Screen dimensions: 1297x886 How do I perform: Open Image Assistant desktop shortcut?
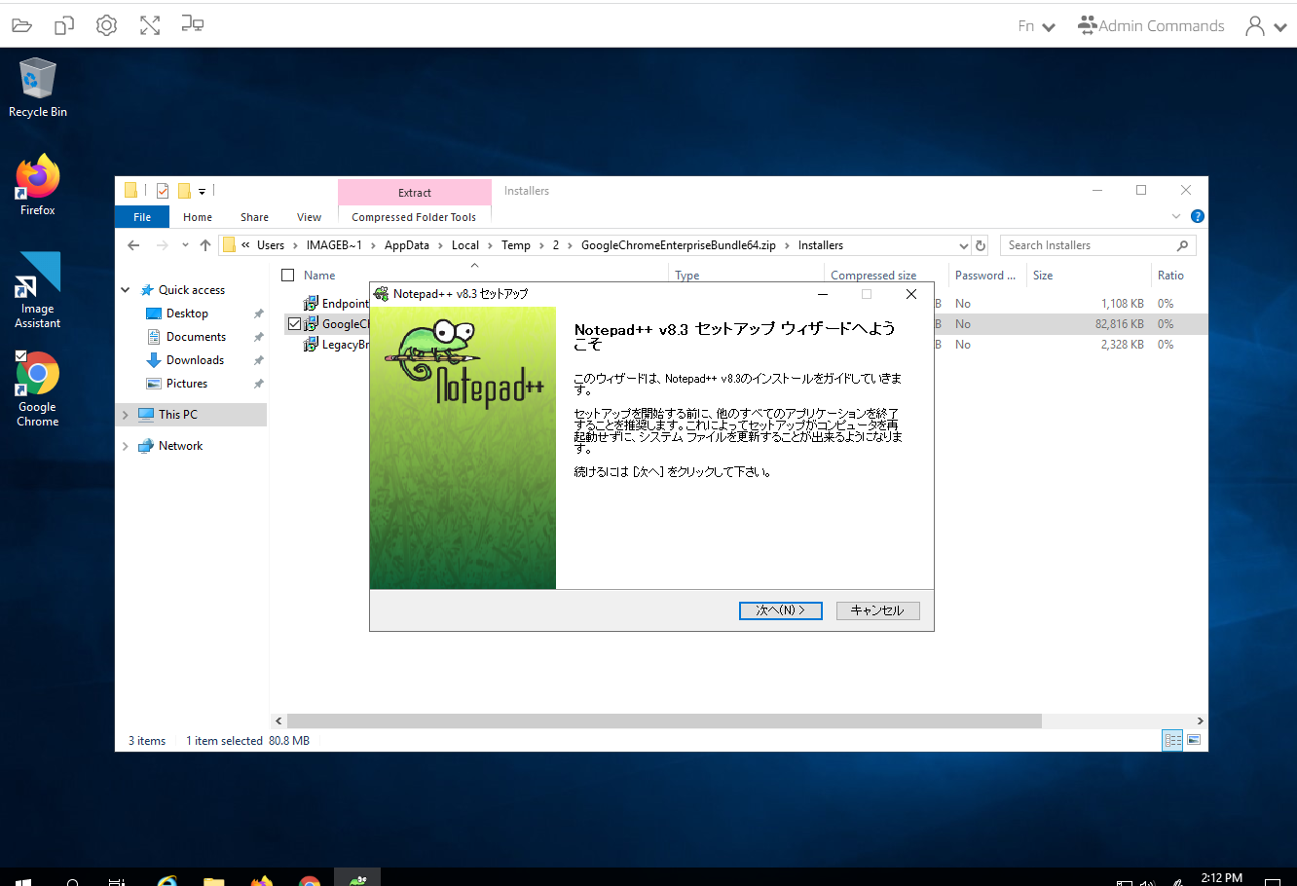[38, 290]
